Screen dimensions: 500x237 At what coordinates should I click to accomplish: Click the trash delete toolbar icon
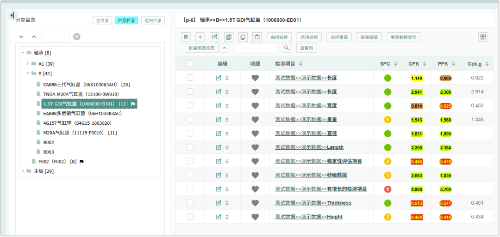point(186,37)
